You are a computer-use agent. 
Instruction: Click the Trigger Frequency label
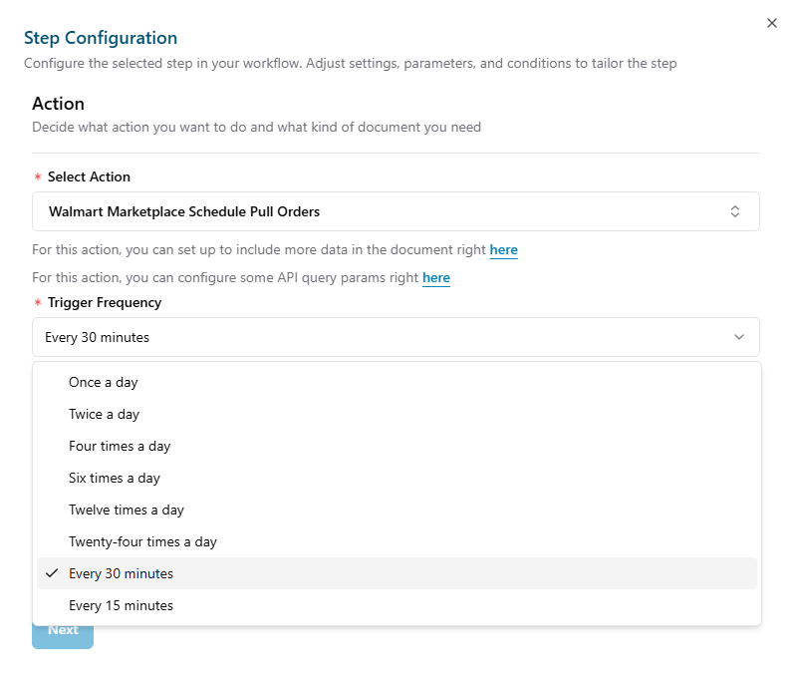tap(105, 302)
